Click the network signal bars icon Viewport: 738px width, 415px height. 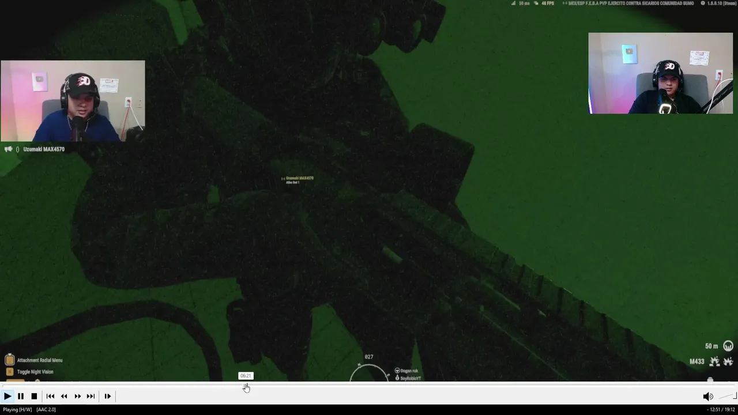tap(513, 3)
